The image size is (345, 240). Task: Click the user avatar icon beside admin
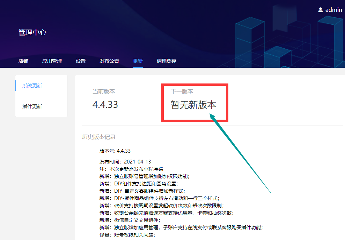(321, 10)
